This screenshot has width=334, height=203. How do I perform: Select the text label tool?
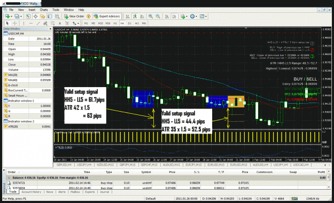[x=67, y=23]
